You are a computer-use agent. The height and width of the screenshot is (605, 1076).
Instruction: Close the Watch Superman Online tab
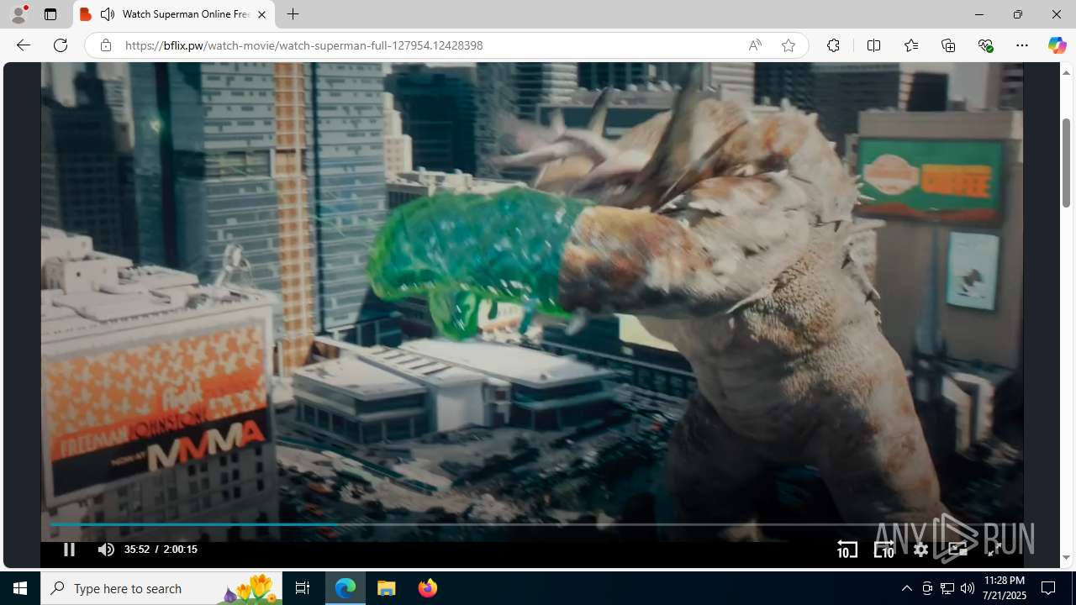(x=261, y=14)
